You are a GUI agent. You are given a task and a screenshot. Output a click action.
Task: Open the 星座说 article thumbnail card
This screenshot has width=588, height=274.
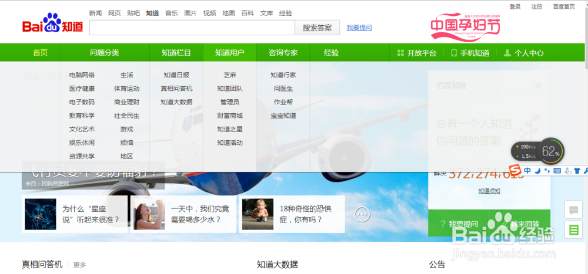tap(75, 214)
